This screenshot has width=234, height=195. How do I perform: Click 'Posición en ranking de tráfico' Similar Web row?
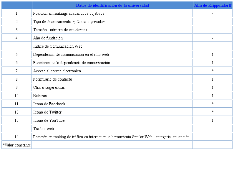(x=112, y=137)
